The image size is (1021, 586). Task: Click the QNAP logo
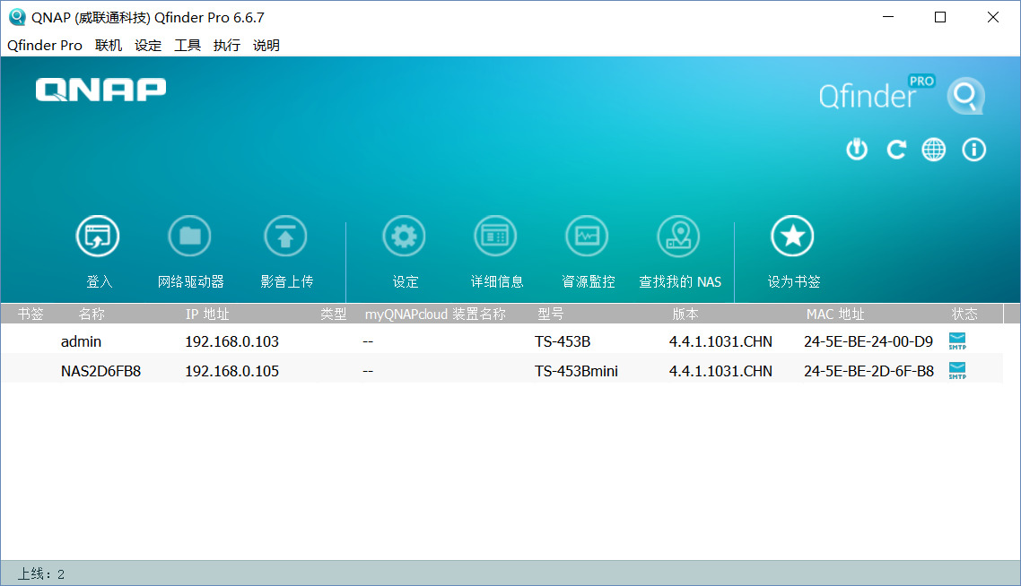click(x=100, y=90)
